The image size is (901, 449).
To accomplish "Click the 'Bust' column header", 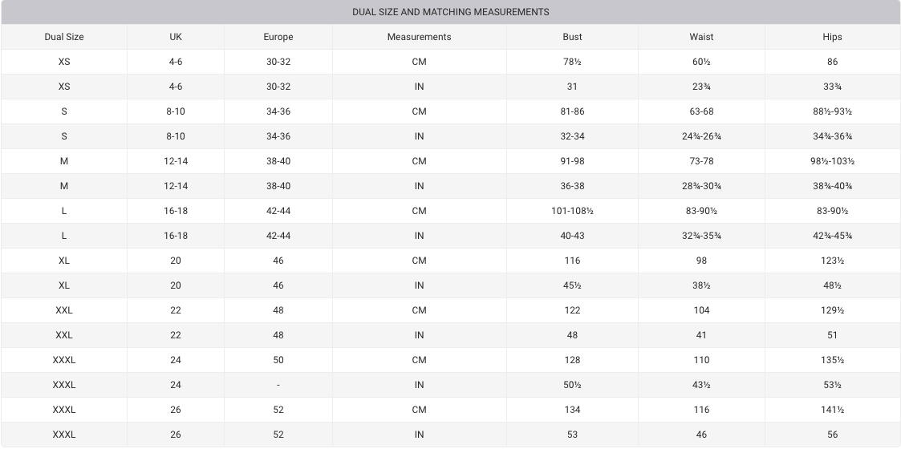I will pyautogui.click(x=572, y=37).
